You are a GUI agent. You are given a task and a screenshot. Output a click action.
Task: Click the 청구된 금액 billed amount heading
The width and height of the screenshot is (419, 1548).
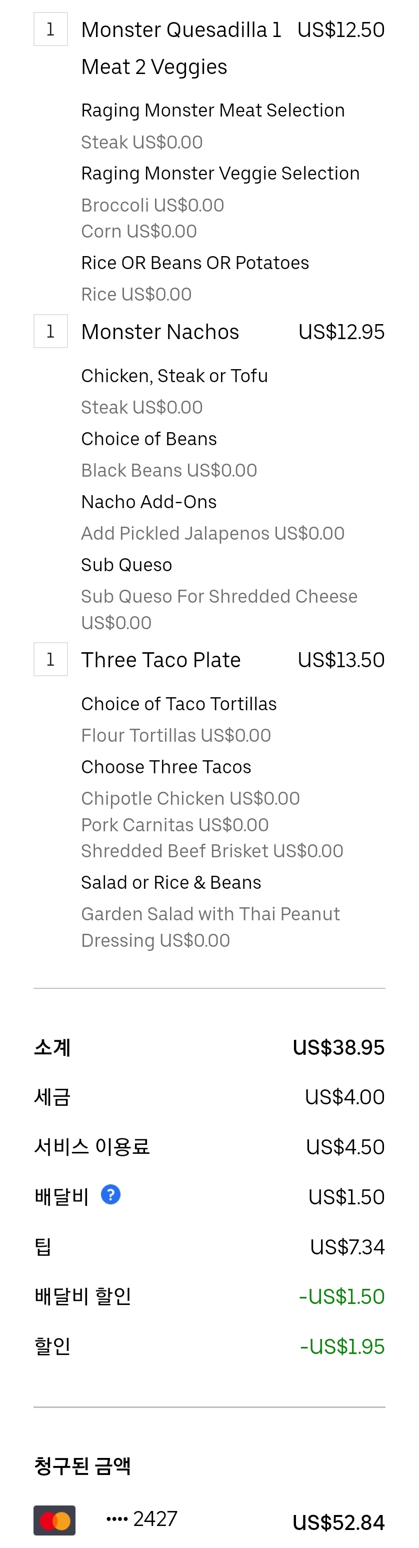tap(82, 1465)
